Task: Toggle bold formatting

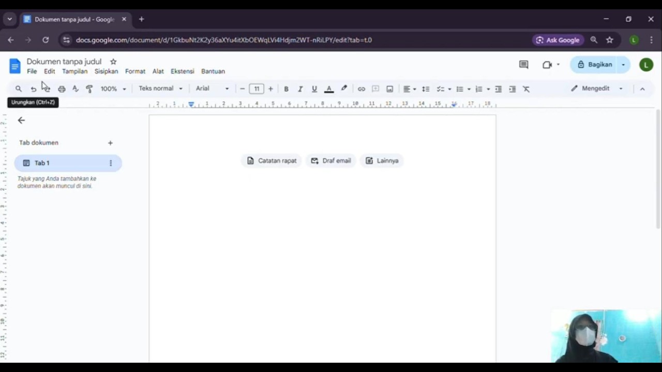Action: 286,89
